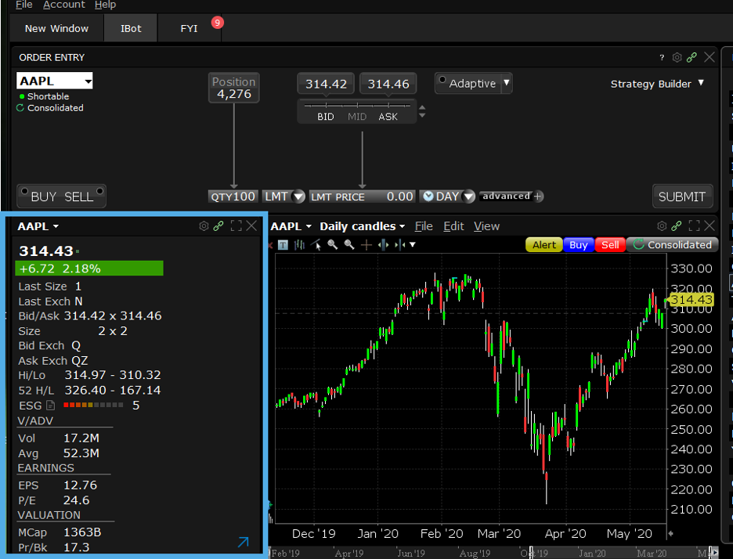Image resolution: width=733 pixels, height=559 pixels.
Task: Open the chart panel settings gear
Action: 662,226
